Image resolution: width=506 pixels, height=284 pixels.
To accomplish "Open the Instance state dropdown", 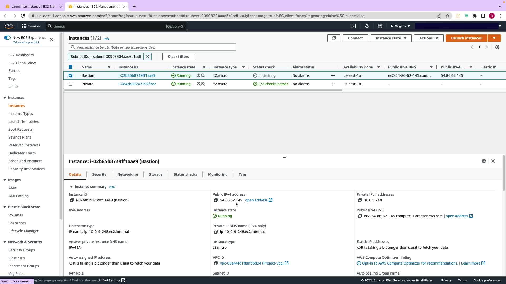I will (x=391, y=38).
